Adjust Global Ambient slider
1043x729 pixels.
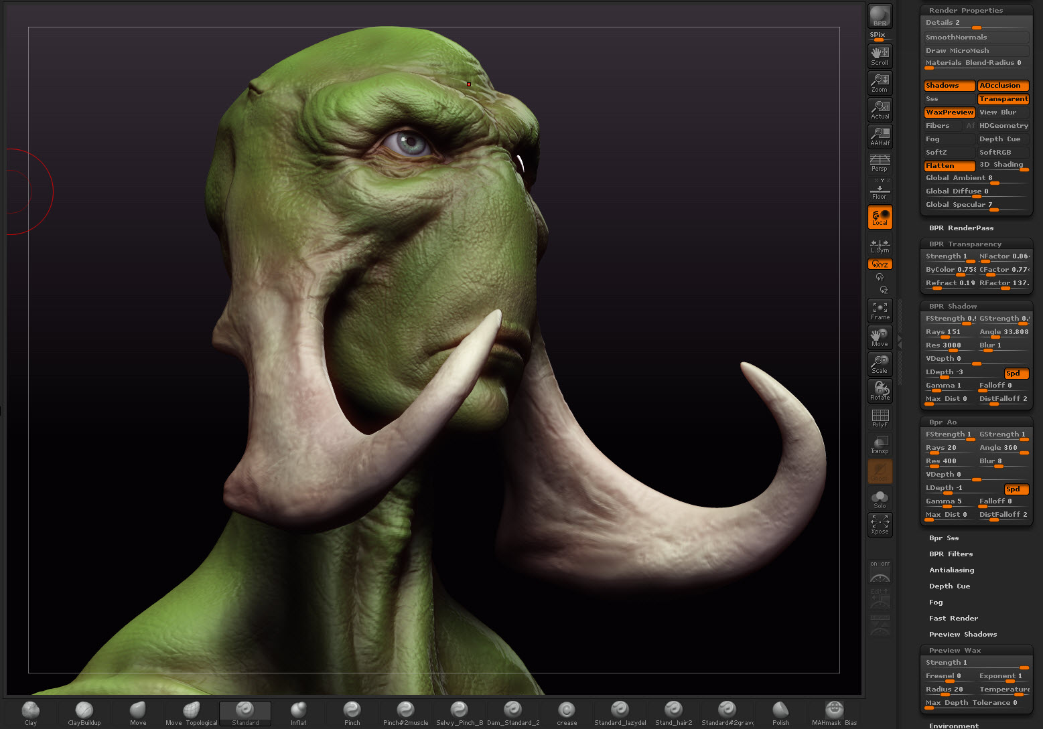coord(976,179)
